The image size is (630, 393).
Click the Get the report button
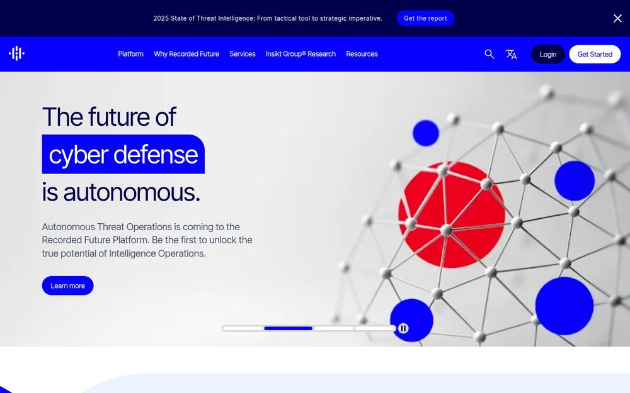click(425, 18)
